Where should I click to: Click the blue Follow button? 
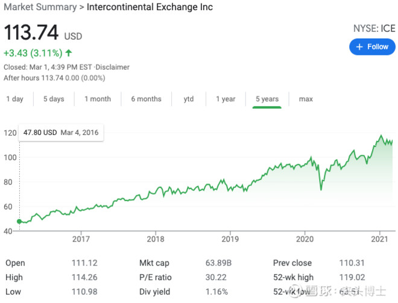point(372,47)
